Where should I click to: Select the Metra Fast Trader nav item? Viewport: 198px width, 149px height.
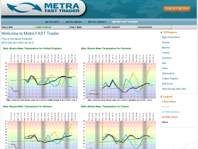125,22
